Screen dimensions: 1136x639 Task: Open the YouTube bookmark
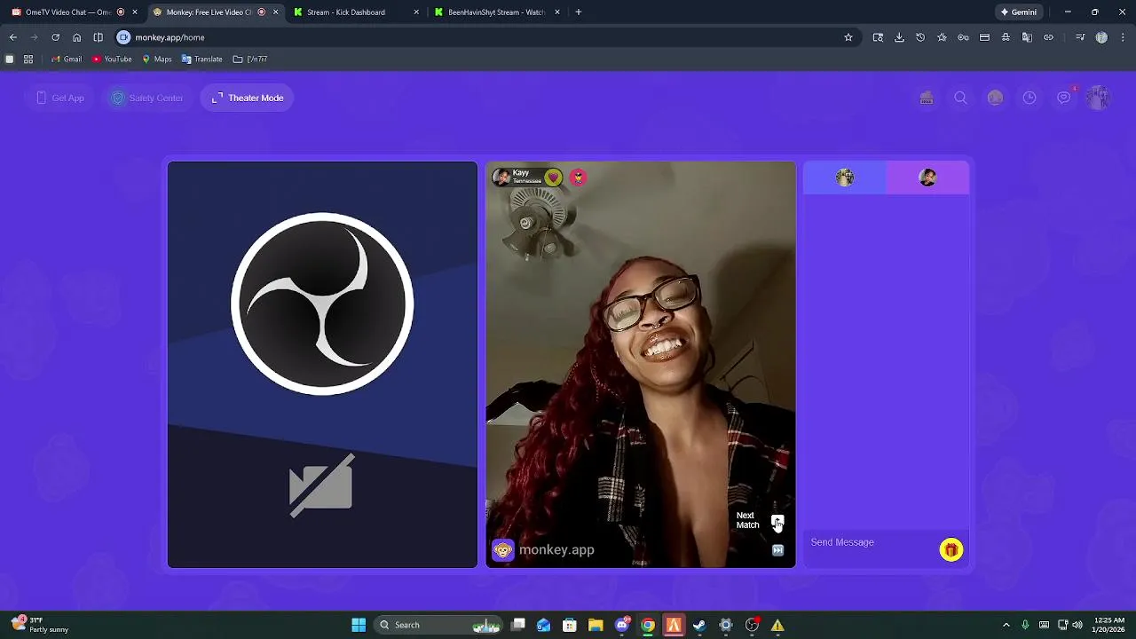click(112, 59)
